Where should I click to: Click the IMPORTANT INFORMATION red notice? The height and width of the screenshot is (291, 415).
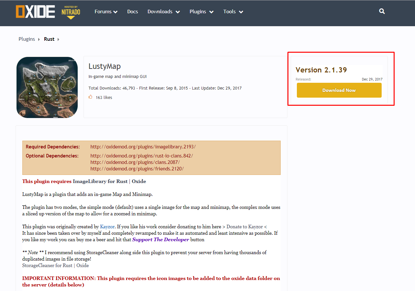[x=151, y=282]
